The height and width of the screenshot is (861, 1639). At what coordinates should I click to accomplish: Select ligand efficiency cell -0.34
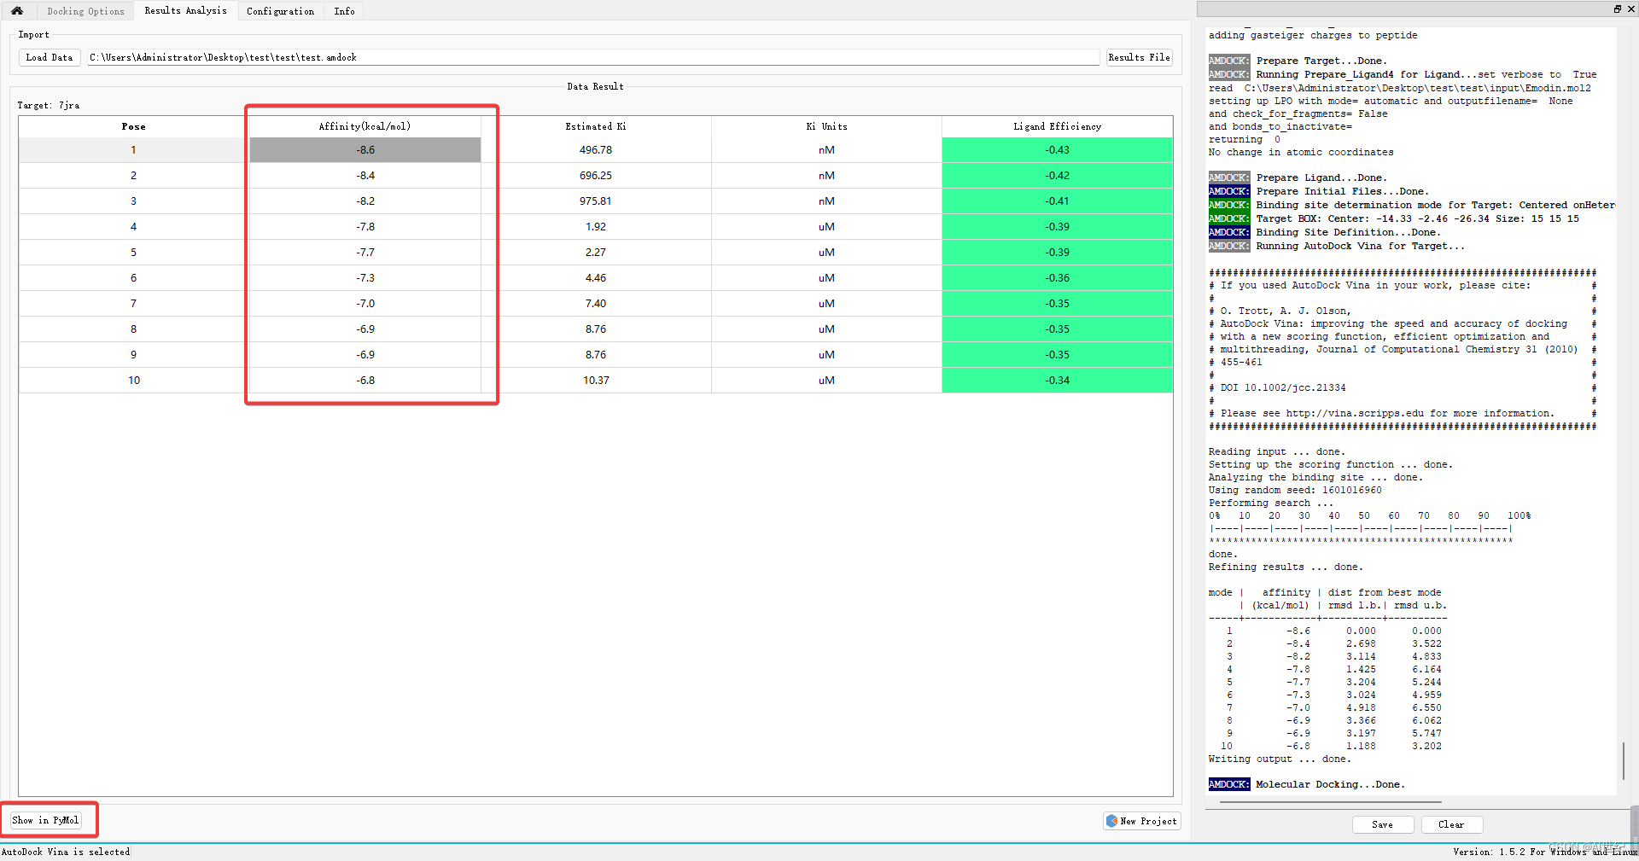pyautogui.click(x=1057, y=381)
